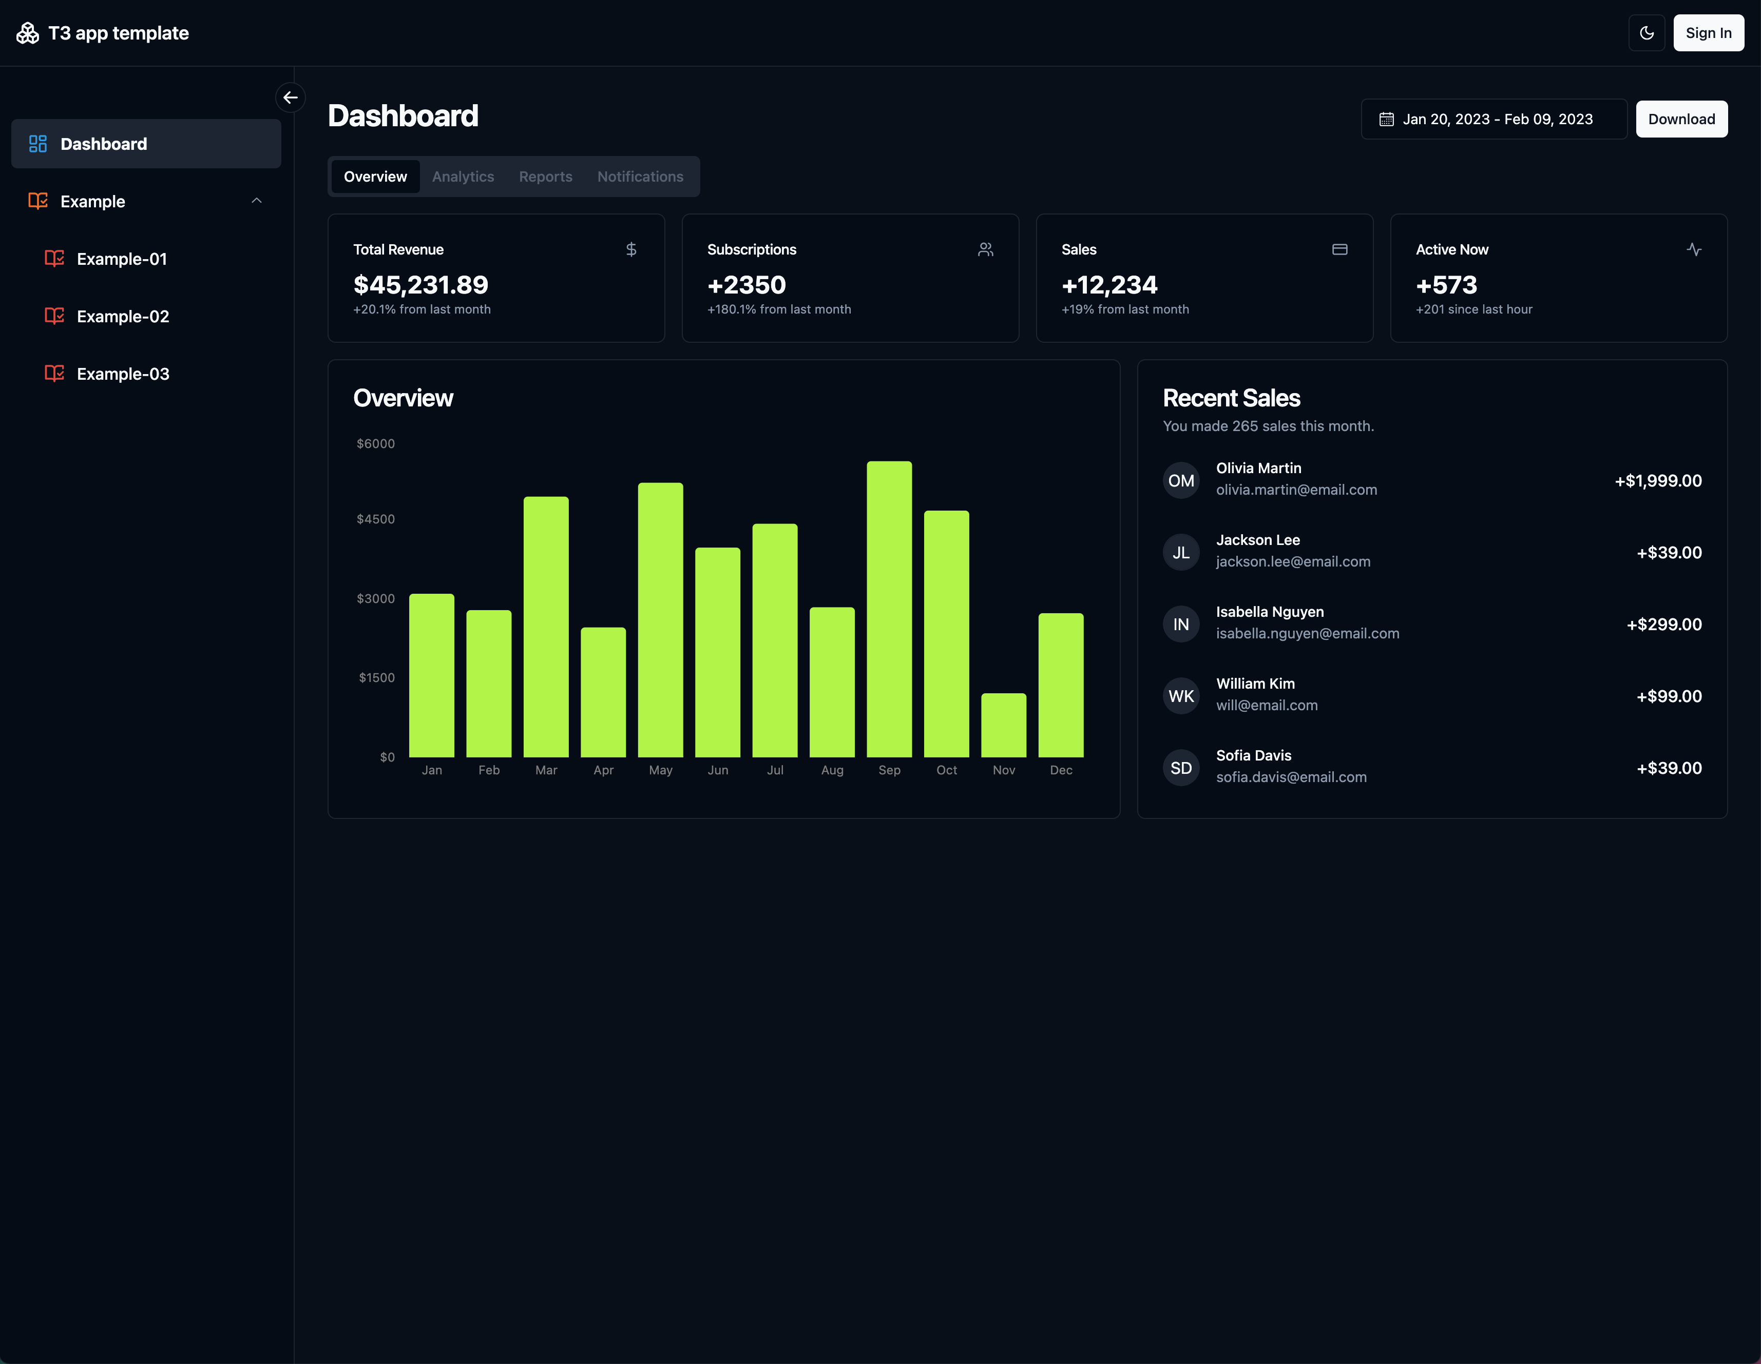Click Olivia Martin's OM avatar

click(x=1180, y=480)
